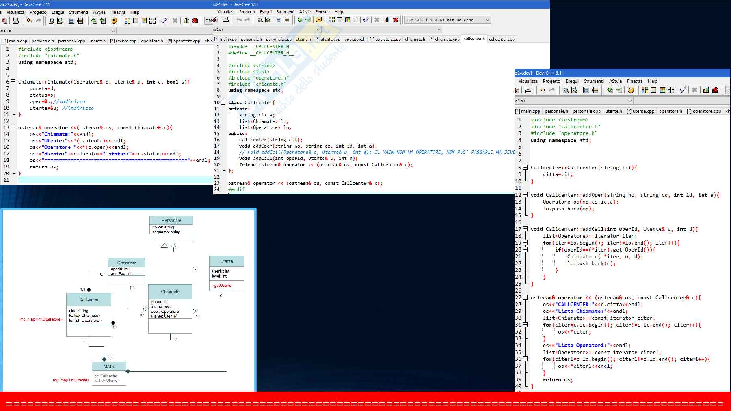
Task: Click Run icon in the callcenter.h window toolbar
Action: [x=340, y=20]
